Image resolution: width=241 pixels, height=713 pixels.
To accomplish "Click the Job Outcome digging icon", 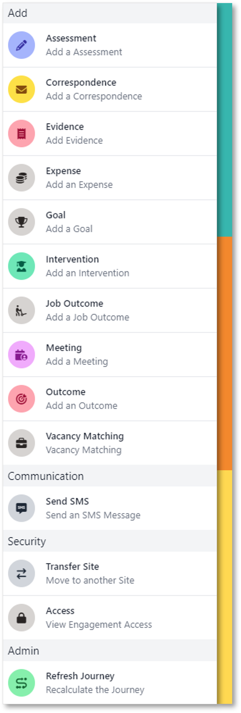I will [21, 310].
